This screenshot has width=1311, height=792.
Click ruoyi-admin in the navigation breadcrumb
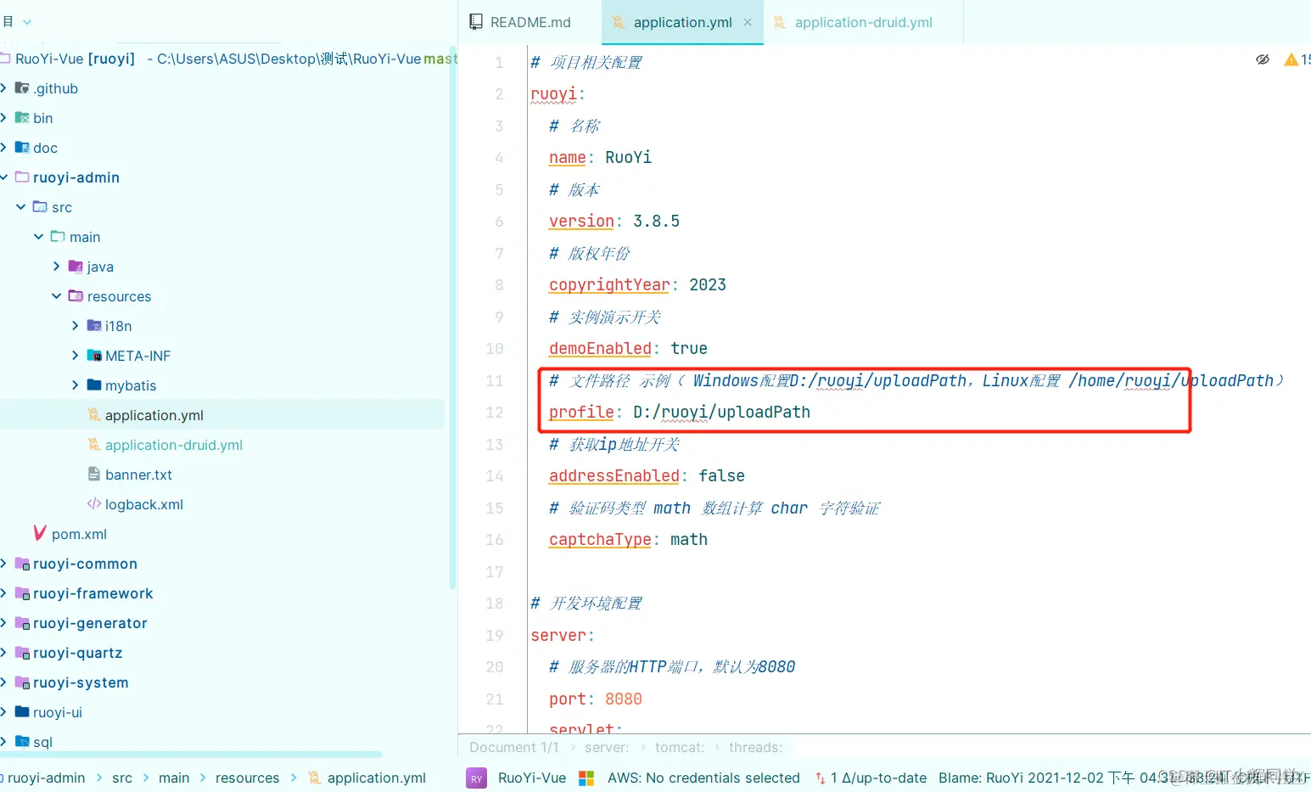click(x=47, y=778)
